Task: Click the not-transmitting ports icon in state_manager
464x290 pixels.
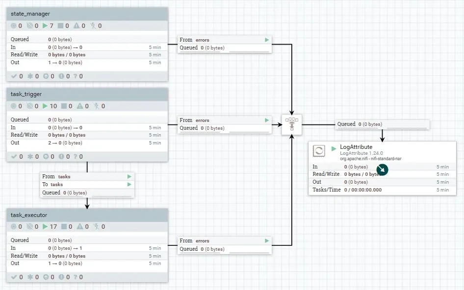Action: [29, 26]
